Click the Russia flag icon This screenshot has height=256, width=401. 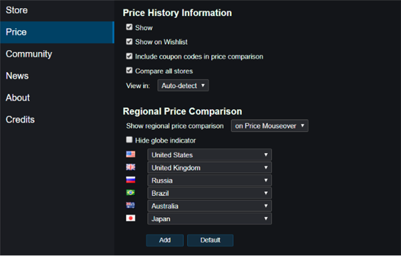click(130, 180)
